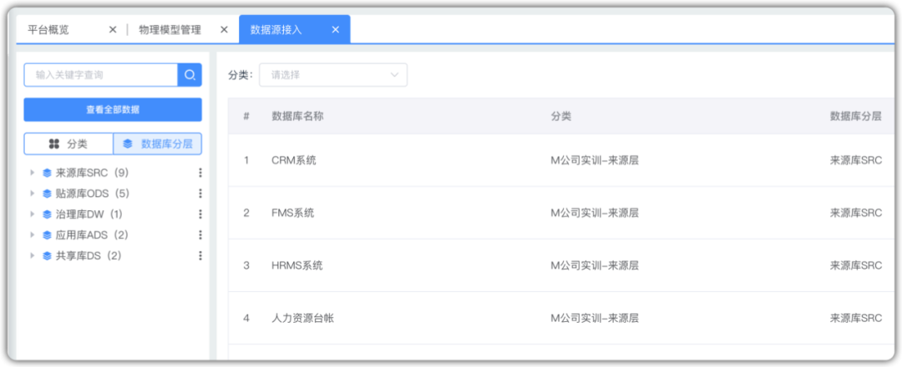
Task: Close the 物理模型管理 tab
Action: coord(224,30)
